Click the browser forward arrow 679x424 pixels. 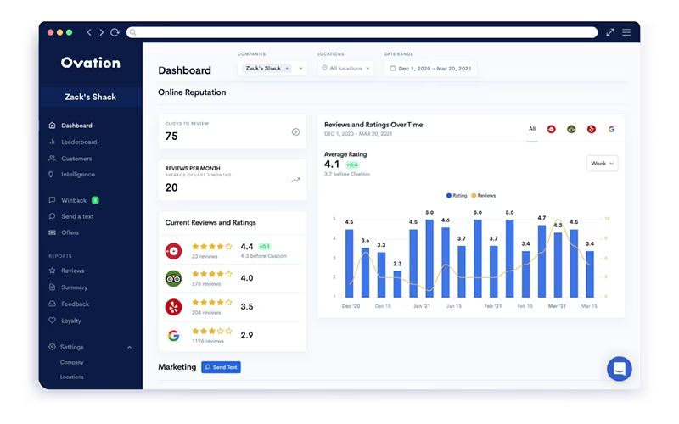point(101,32)
